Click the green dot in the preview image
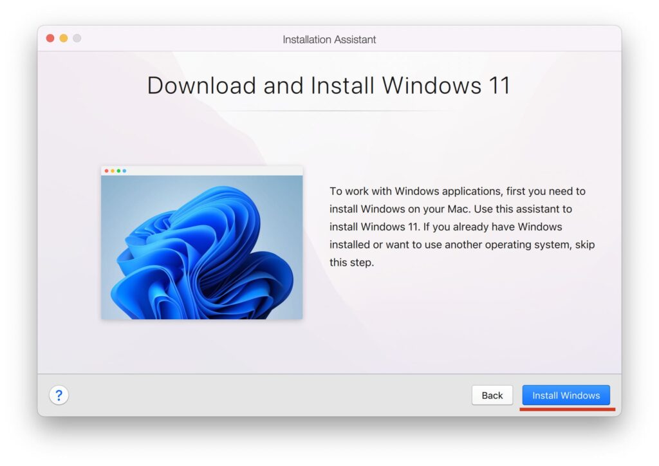The width and height of the screenshot is (659, 466). (x=118, y=171)
